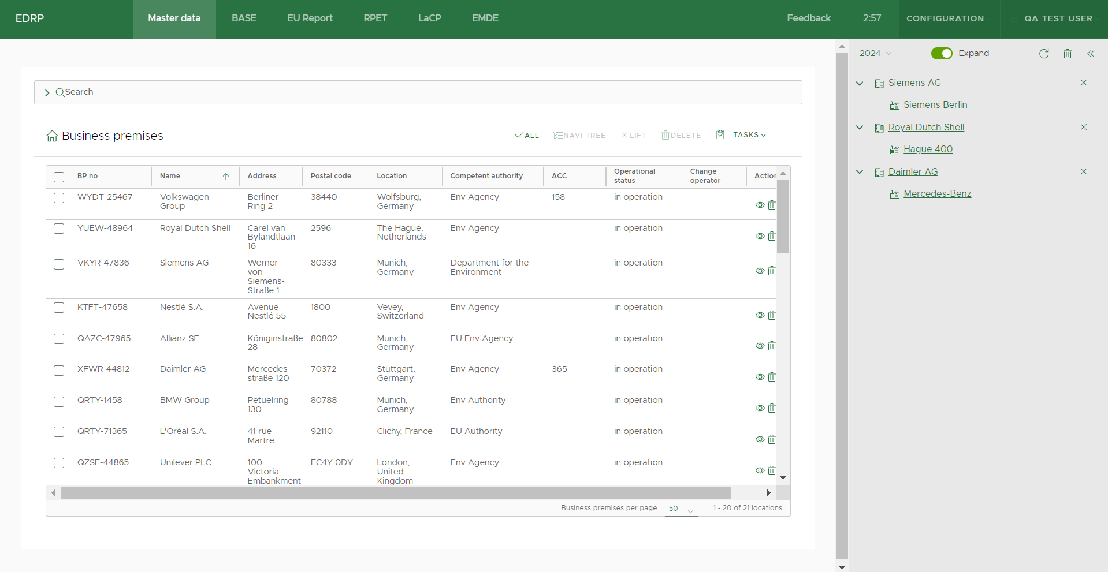Toggle the Expand switch off
This screenshot has height=572, width=1108.
(x=941, y=53)
